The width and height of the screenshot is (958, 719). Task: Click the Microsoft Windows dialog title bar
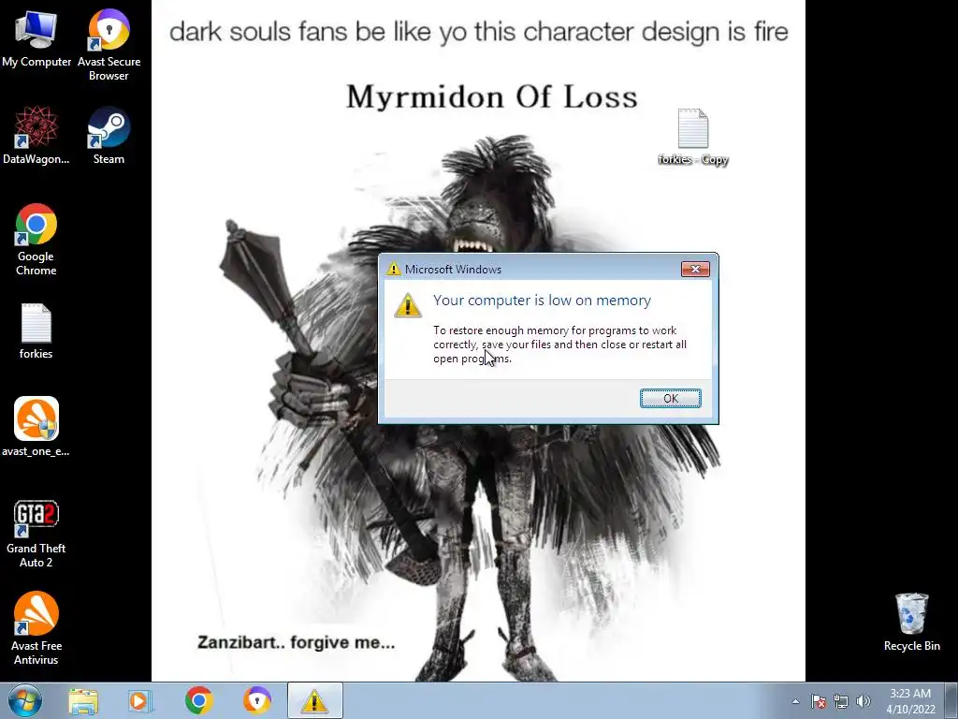pyautogui.click(x=533, y=269)
